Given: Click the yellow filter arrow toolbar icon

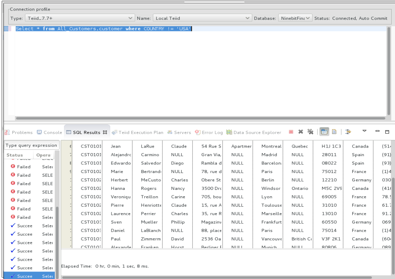Looking at the screenshot, I should click(348, 131).
